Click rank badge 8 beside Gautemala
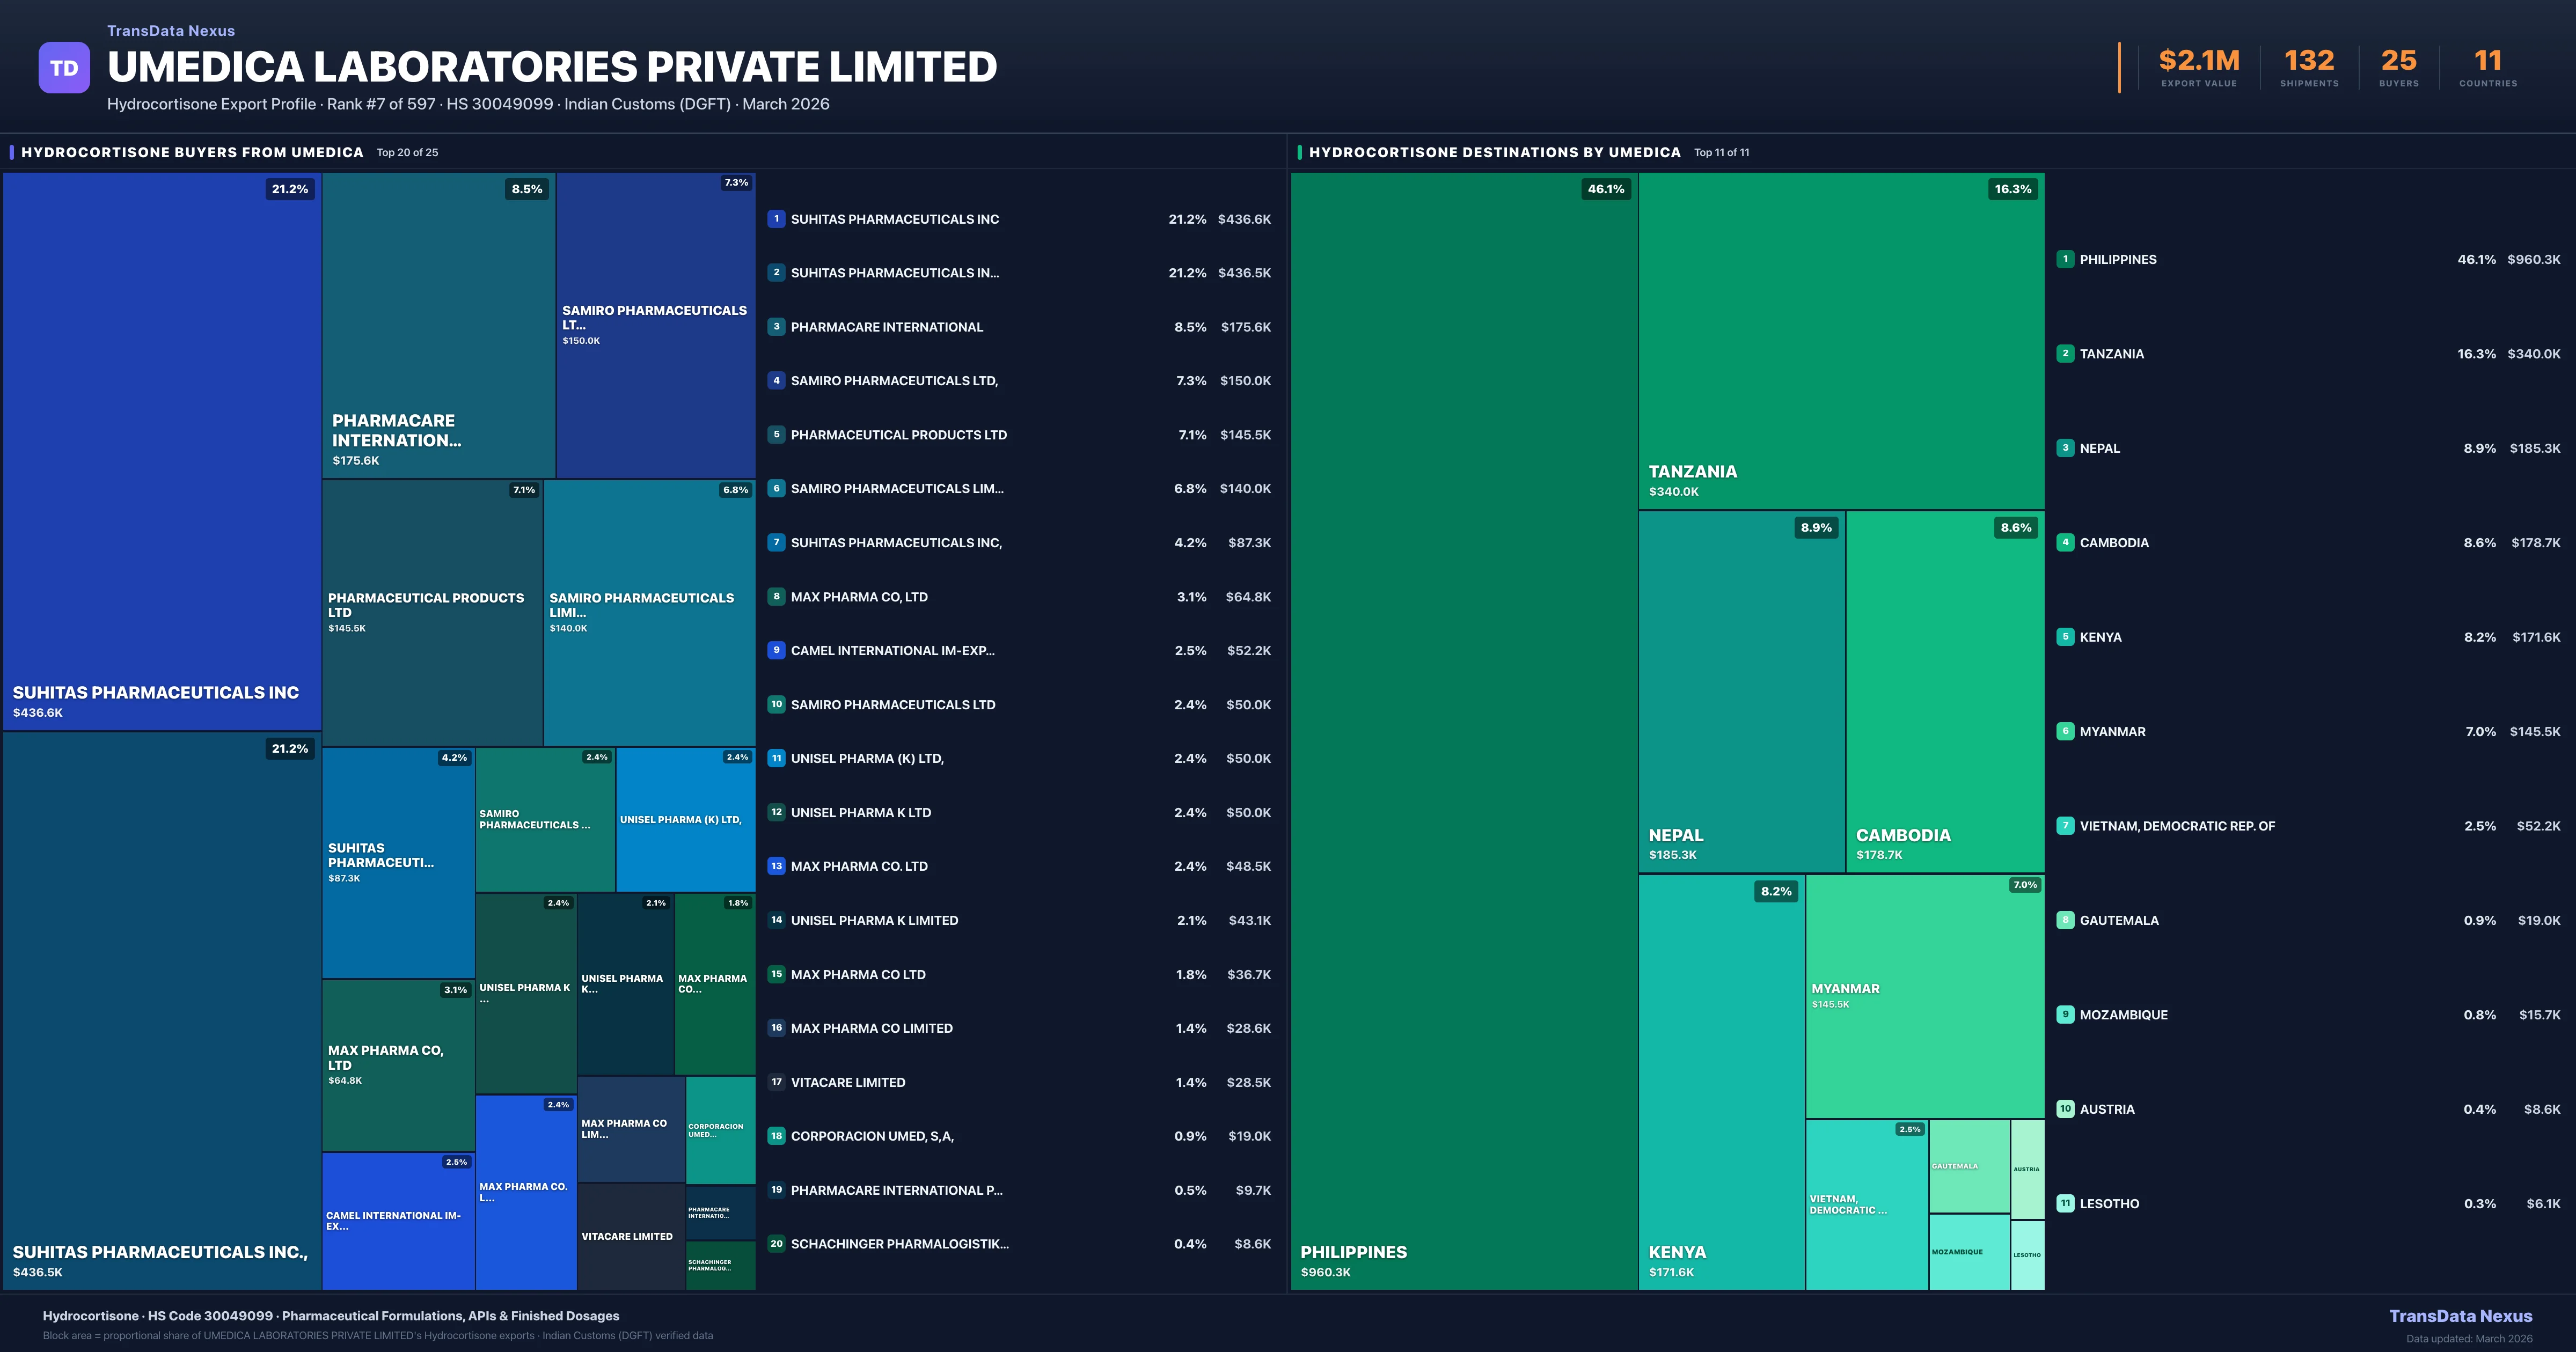 coord(2065,920)
